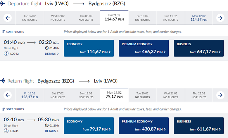Click Sort Flights icon in return section
Screen dimensions: 228x138
[4, 109]
